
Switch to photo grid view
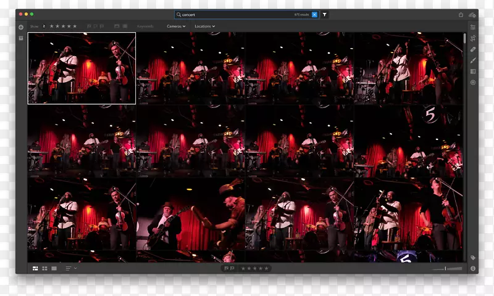(x=35, y=268)
